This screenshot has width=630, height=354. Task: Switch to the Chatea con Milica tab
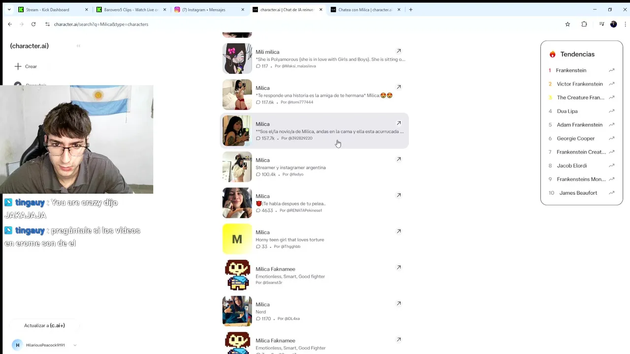pyautogui.click(x=365, y=9)
